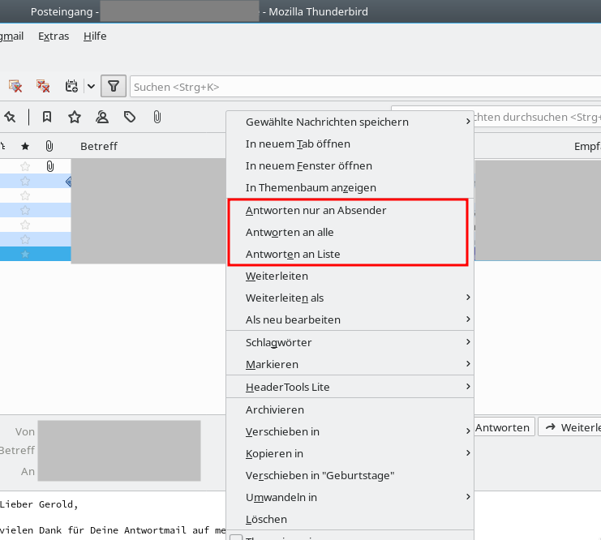
Task: Sort by Betreff column header
Action: (x=99, y=146)
